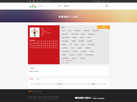
Task: Select the 热水器清洗 service tag
Action: coord(83,51)
